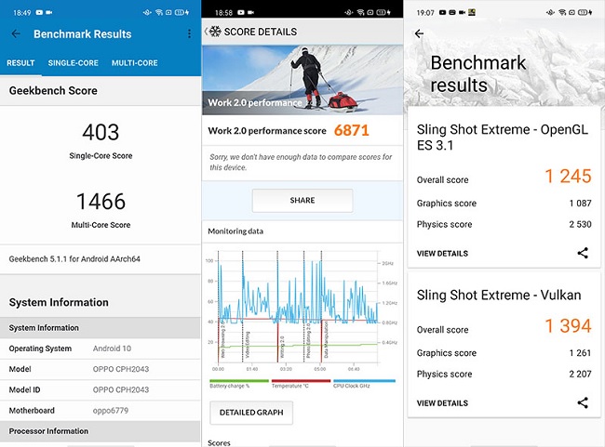Tap back arrow above Benchmark results heading

419,33
